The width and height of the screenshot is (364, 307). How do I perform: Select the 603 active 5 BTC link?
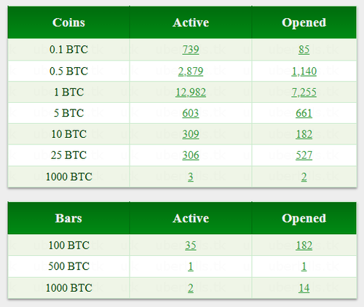(x=191, y=113)
